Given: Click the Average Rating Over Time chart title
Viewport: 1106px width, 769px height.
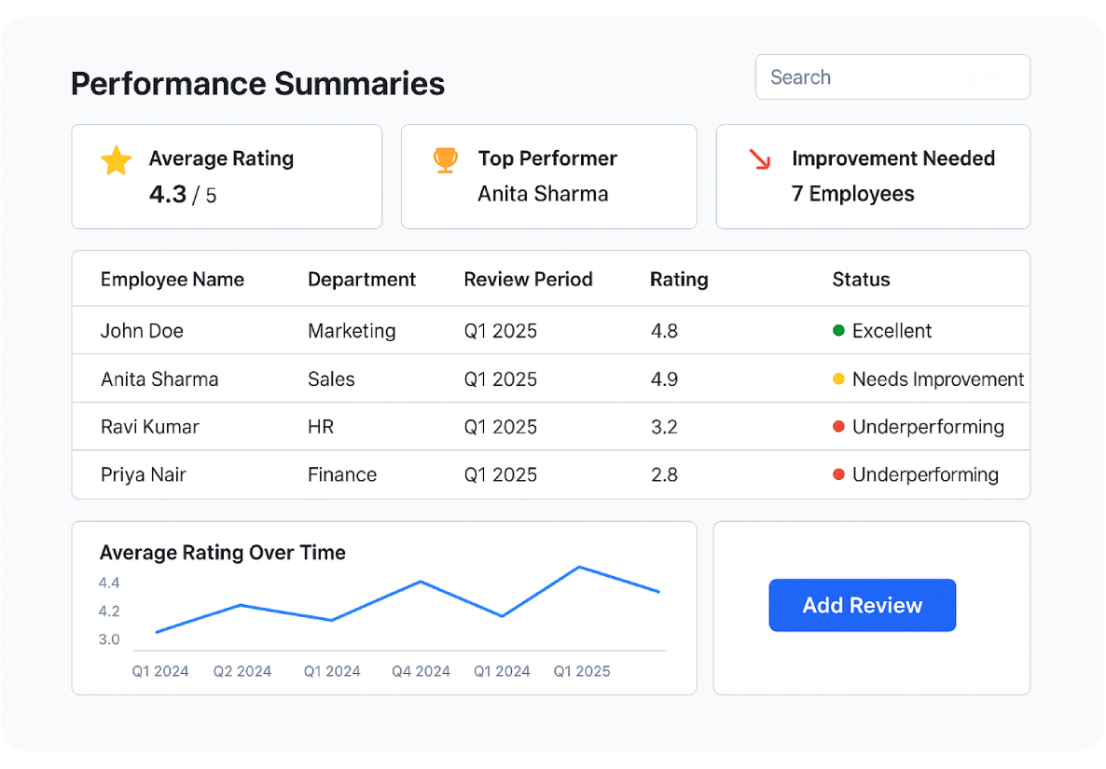Looking at the screenshot, I should point(222,553).
